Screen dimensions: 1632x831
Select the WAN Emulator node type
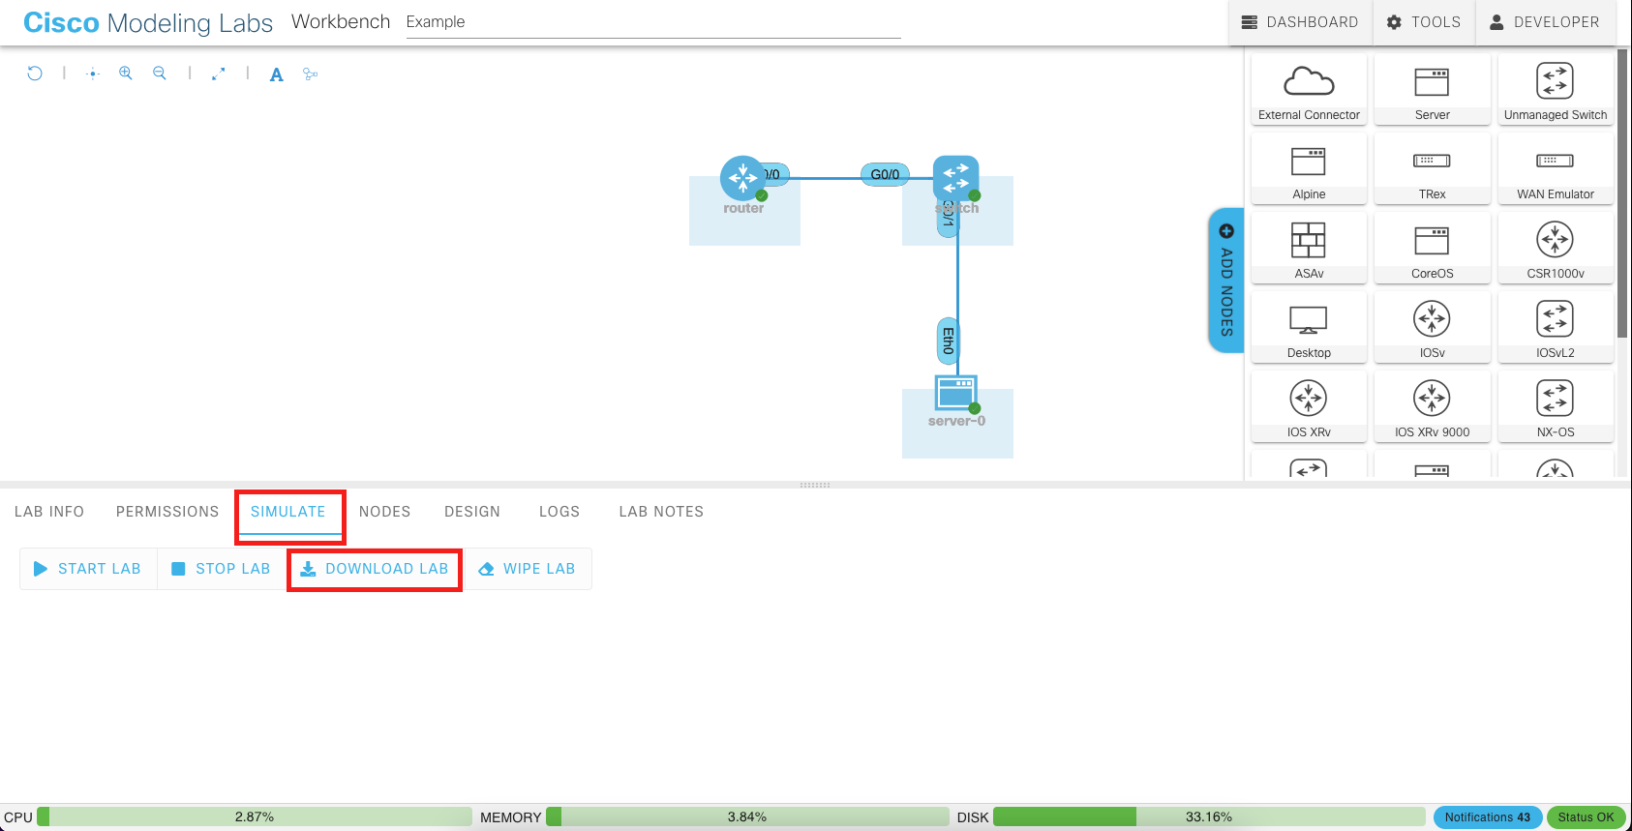point(1556,168)
